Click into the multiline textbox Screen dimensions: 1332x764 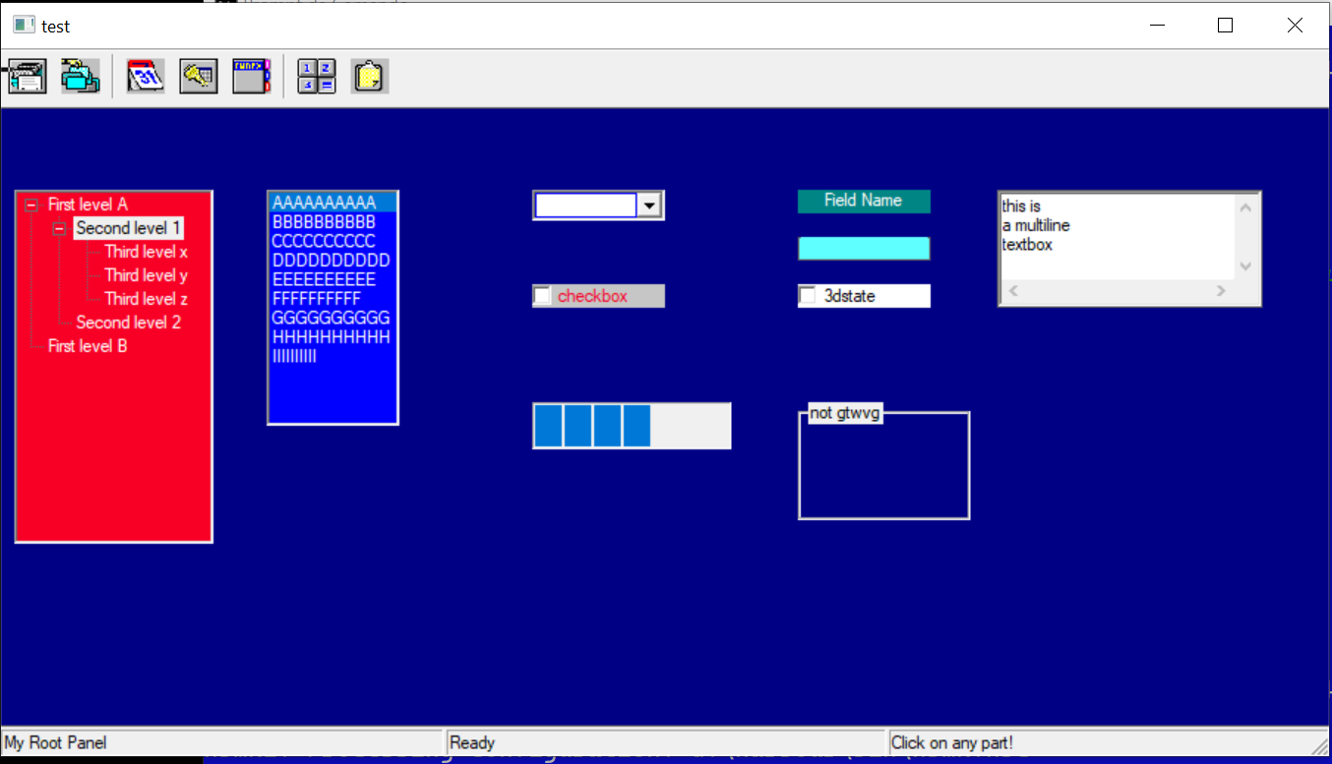[x=1117, y=237]
